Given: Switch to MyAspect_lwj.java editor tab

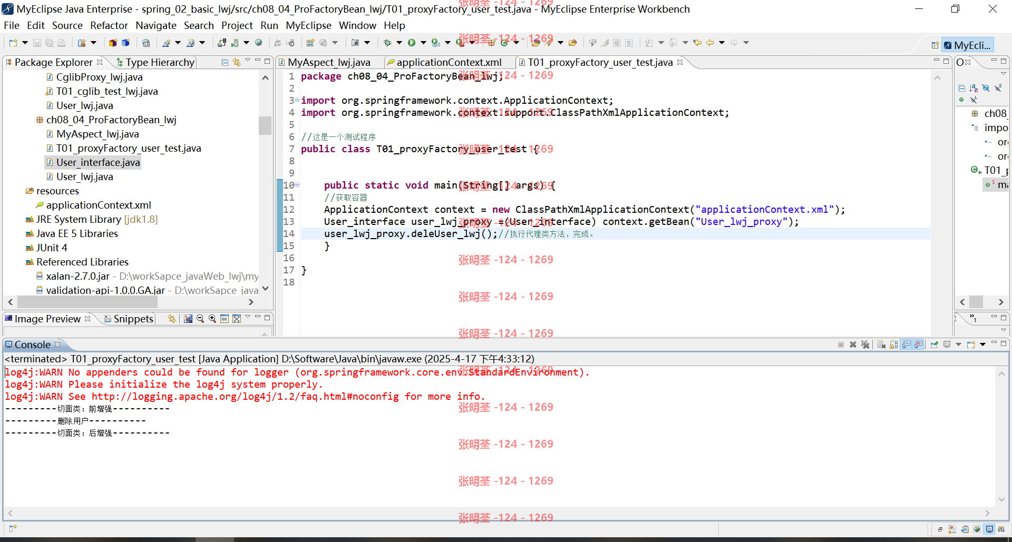Looking at the screenshot, I should point(329,62).
